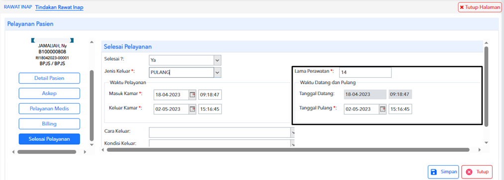Screen dimensions: 504x180
Task: Expand the Selesai ? dropdown
Action: [x=217, y=60]
